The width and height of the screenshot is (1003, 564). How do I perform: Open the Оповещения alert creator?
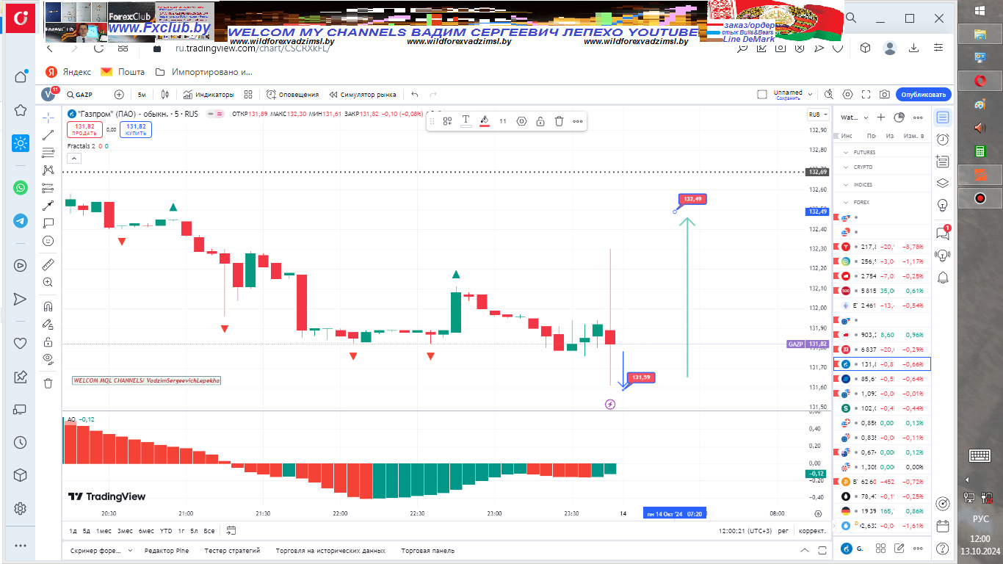[292, 95]
